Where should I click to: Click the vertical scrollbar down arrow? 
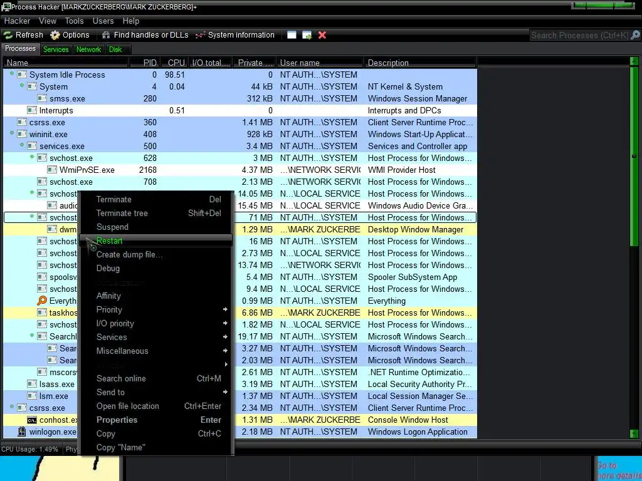click(634, 433)
